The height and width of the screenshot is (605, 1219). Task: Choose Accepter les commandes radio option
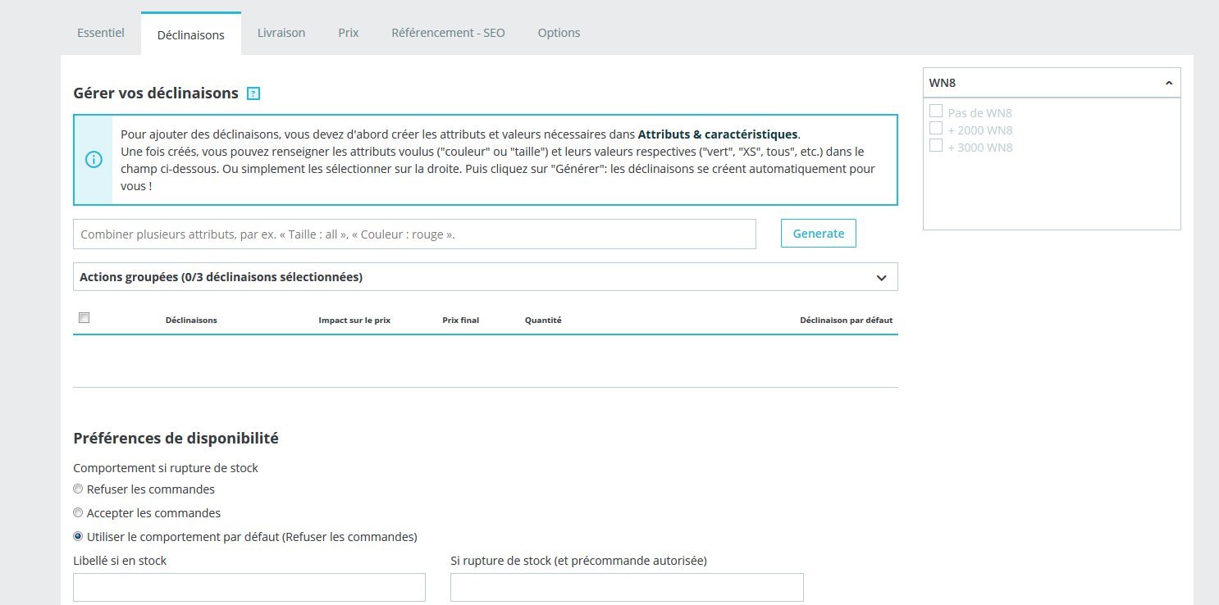tap(78, 513)
